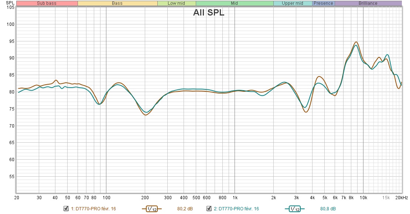The height and width of the screenshot is (214, 410).
Task: Click the 100 frequency axis label
Action: (106, 198)
